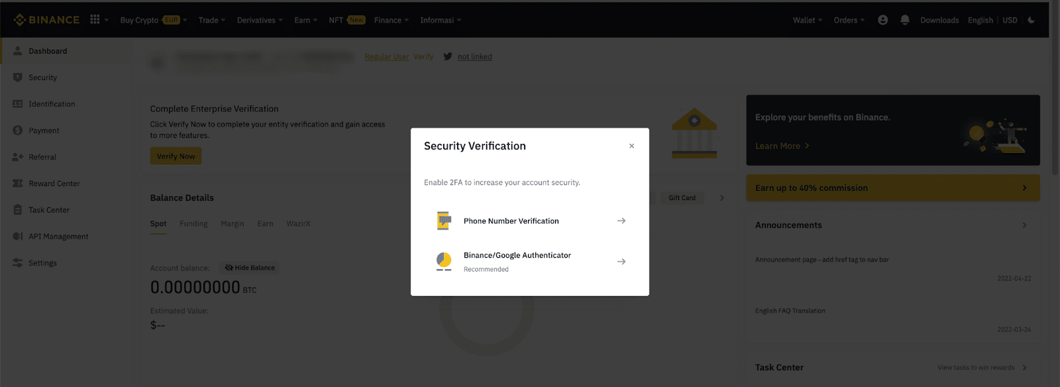Screen dimensions: 1060x387
Task: Click the Security shield icon in sidebar
Action: coord(18,78)
